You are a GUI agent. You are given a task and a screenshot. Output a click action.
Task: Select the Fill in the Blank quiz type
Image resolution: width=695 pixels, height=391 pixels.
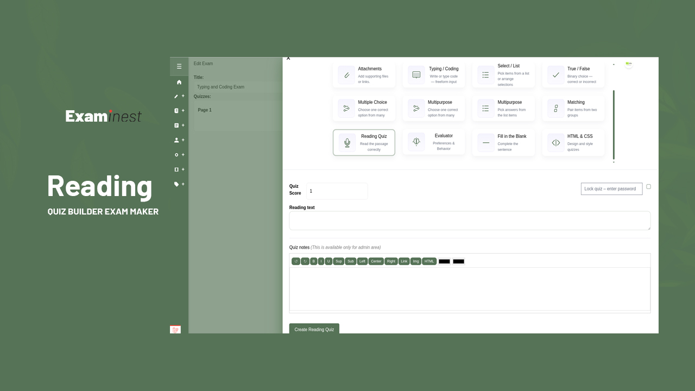(x=503, y=143)
